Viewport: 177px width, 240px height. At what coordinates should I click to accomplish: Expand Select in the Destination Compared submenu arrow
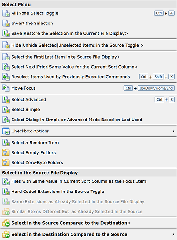[x=173, y=234]
